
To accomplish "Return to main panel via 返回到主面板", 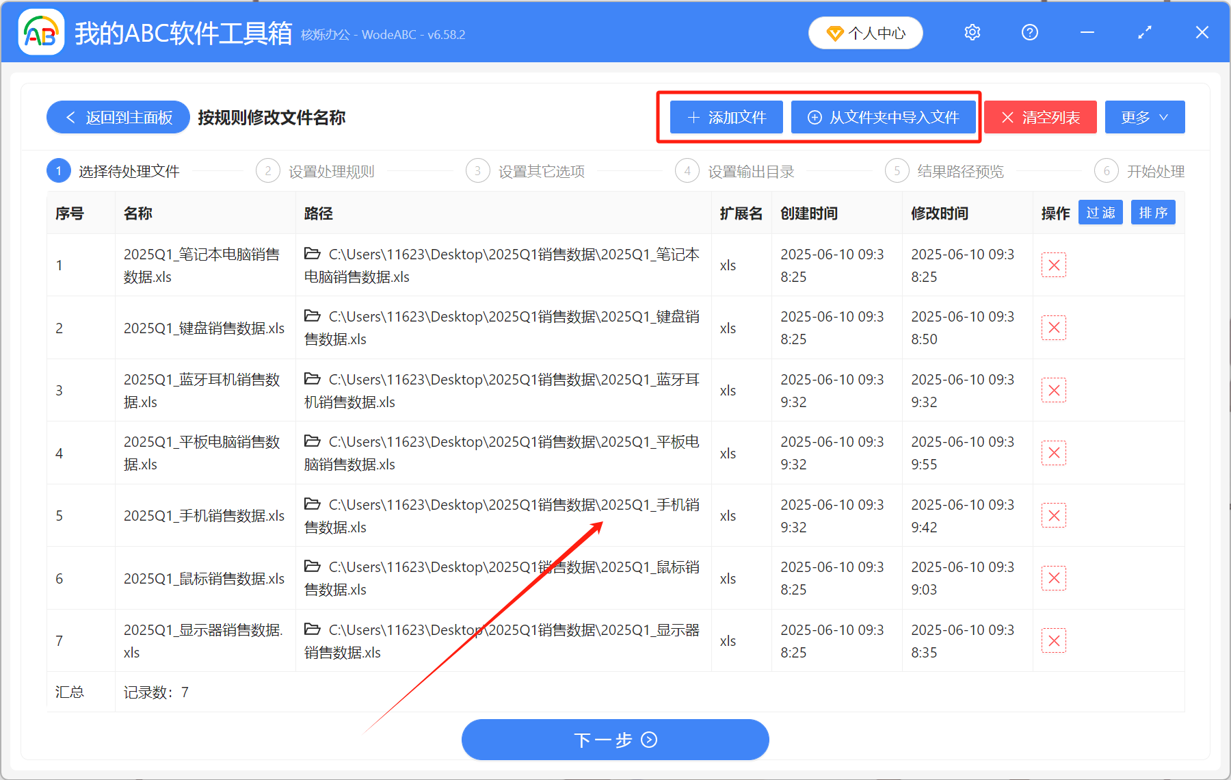I will coord(118,117).
